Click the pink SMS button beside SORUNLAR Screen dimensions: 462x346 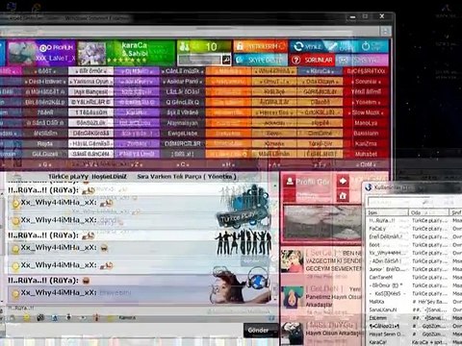pyautogui.click(x=362, y=60)
